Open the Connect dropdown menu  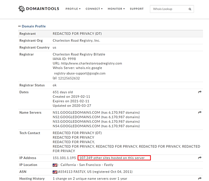click(94, 9)
